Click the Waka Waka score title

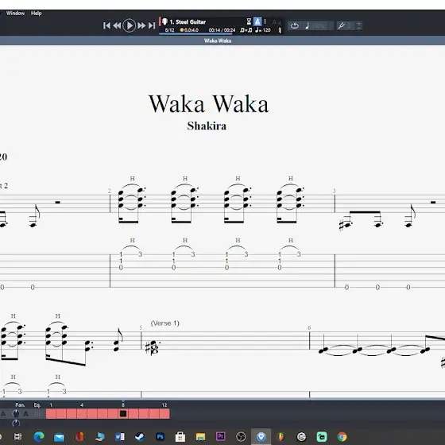pos(208,104)
